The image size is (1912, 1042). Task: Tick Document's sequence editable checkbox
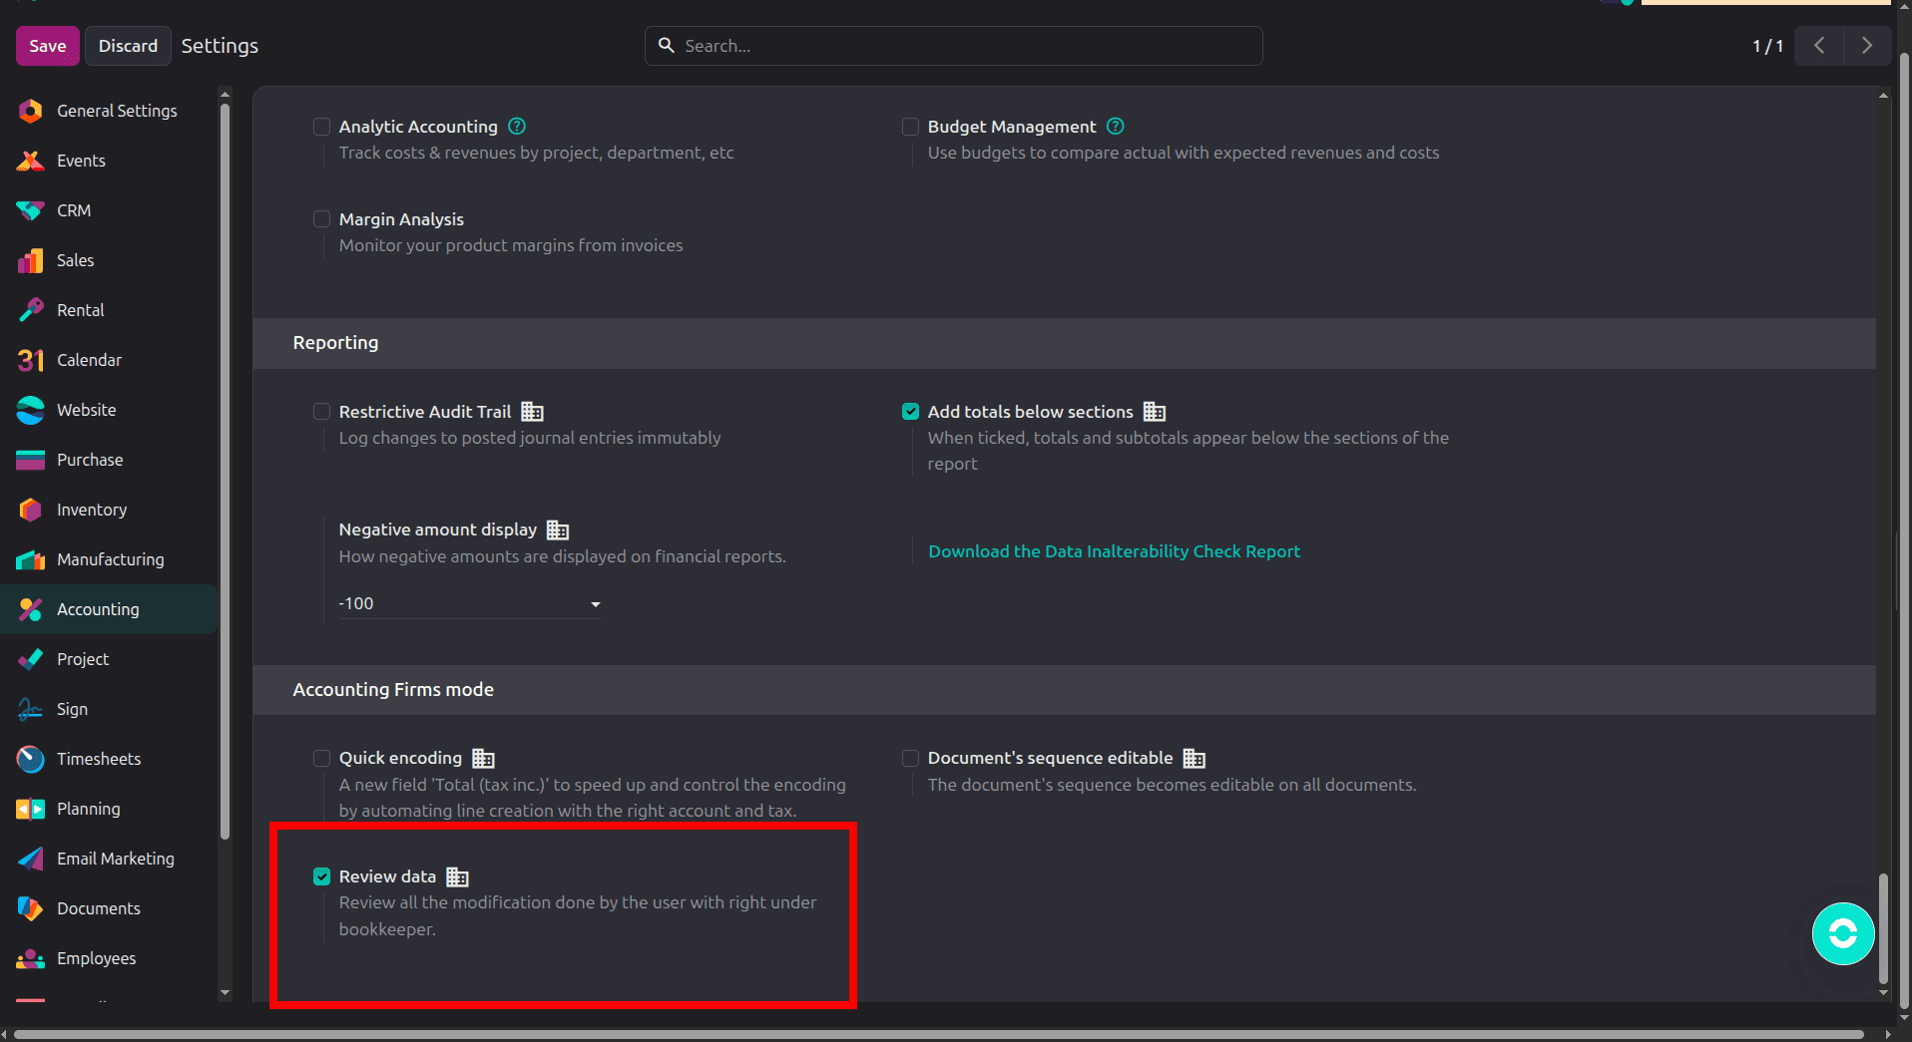(910, 759)
